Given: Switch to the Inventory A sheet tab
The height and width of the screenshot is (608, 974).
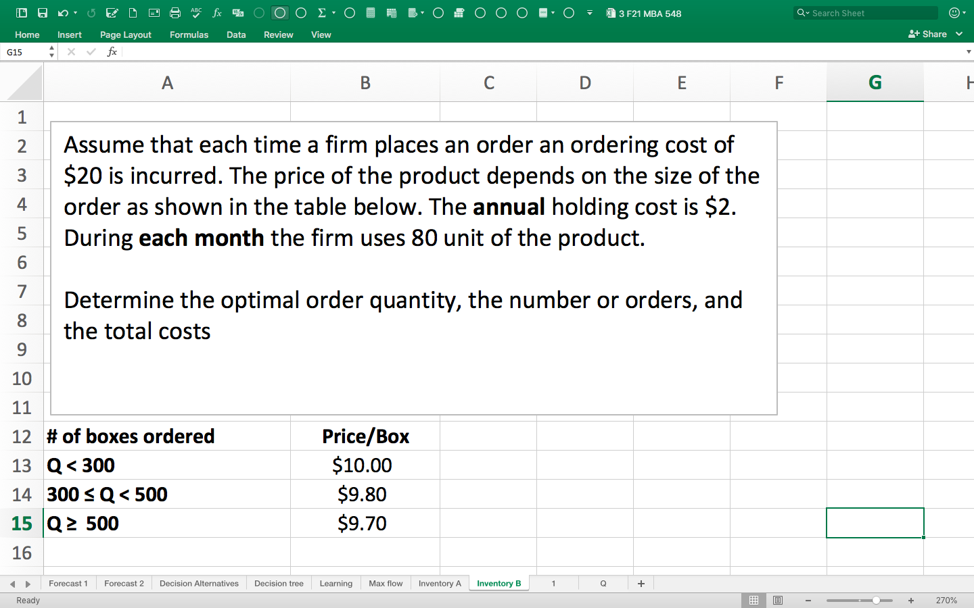Looking at the screenshot, I should point(439,583).
